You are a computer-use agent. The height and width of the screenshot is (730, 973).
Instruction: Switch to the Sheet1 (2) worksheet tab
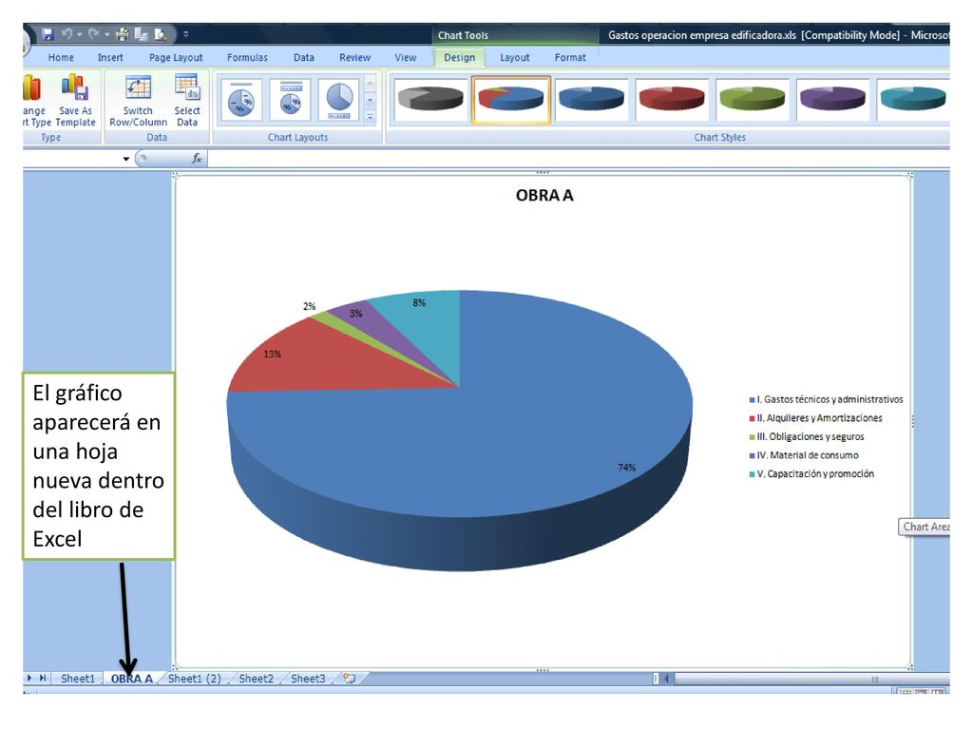[194, 679]
